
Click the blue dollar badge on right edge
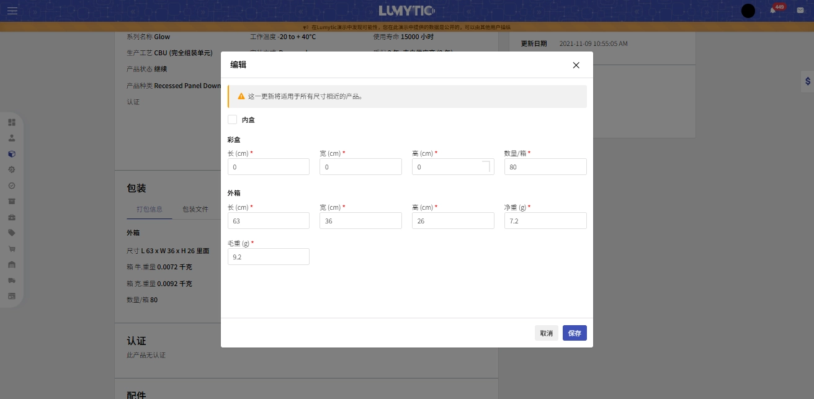point(807,81)
